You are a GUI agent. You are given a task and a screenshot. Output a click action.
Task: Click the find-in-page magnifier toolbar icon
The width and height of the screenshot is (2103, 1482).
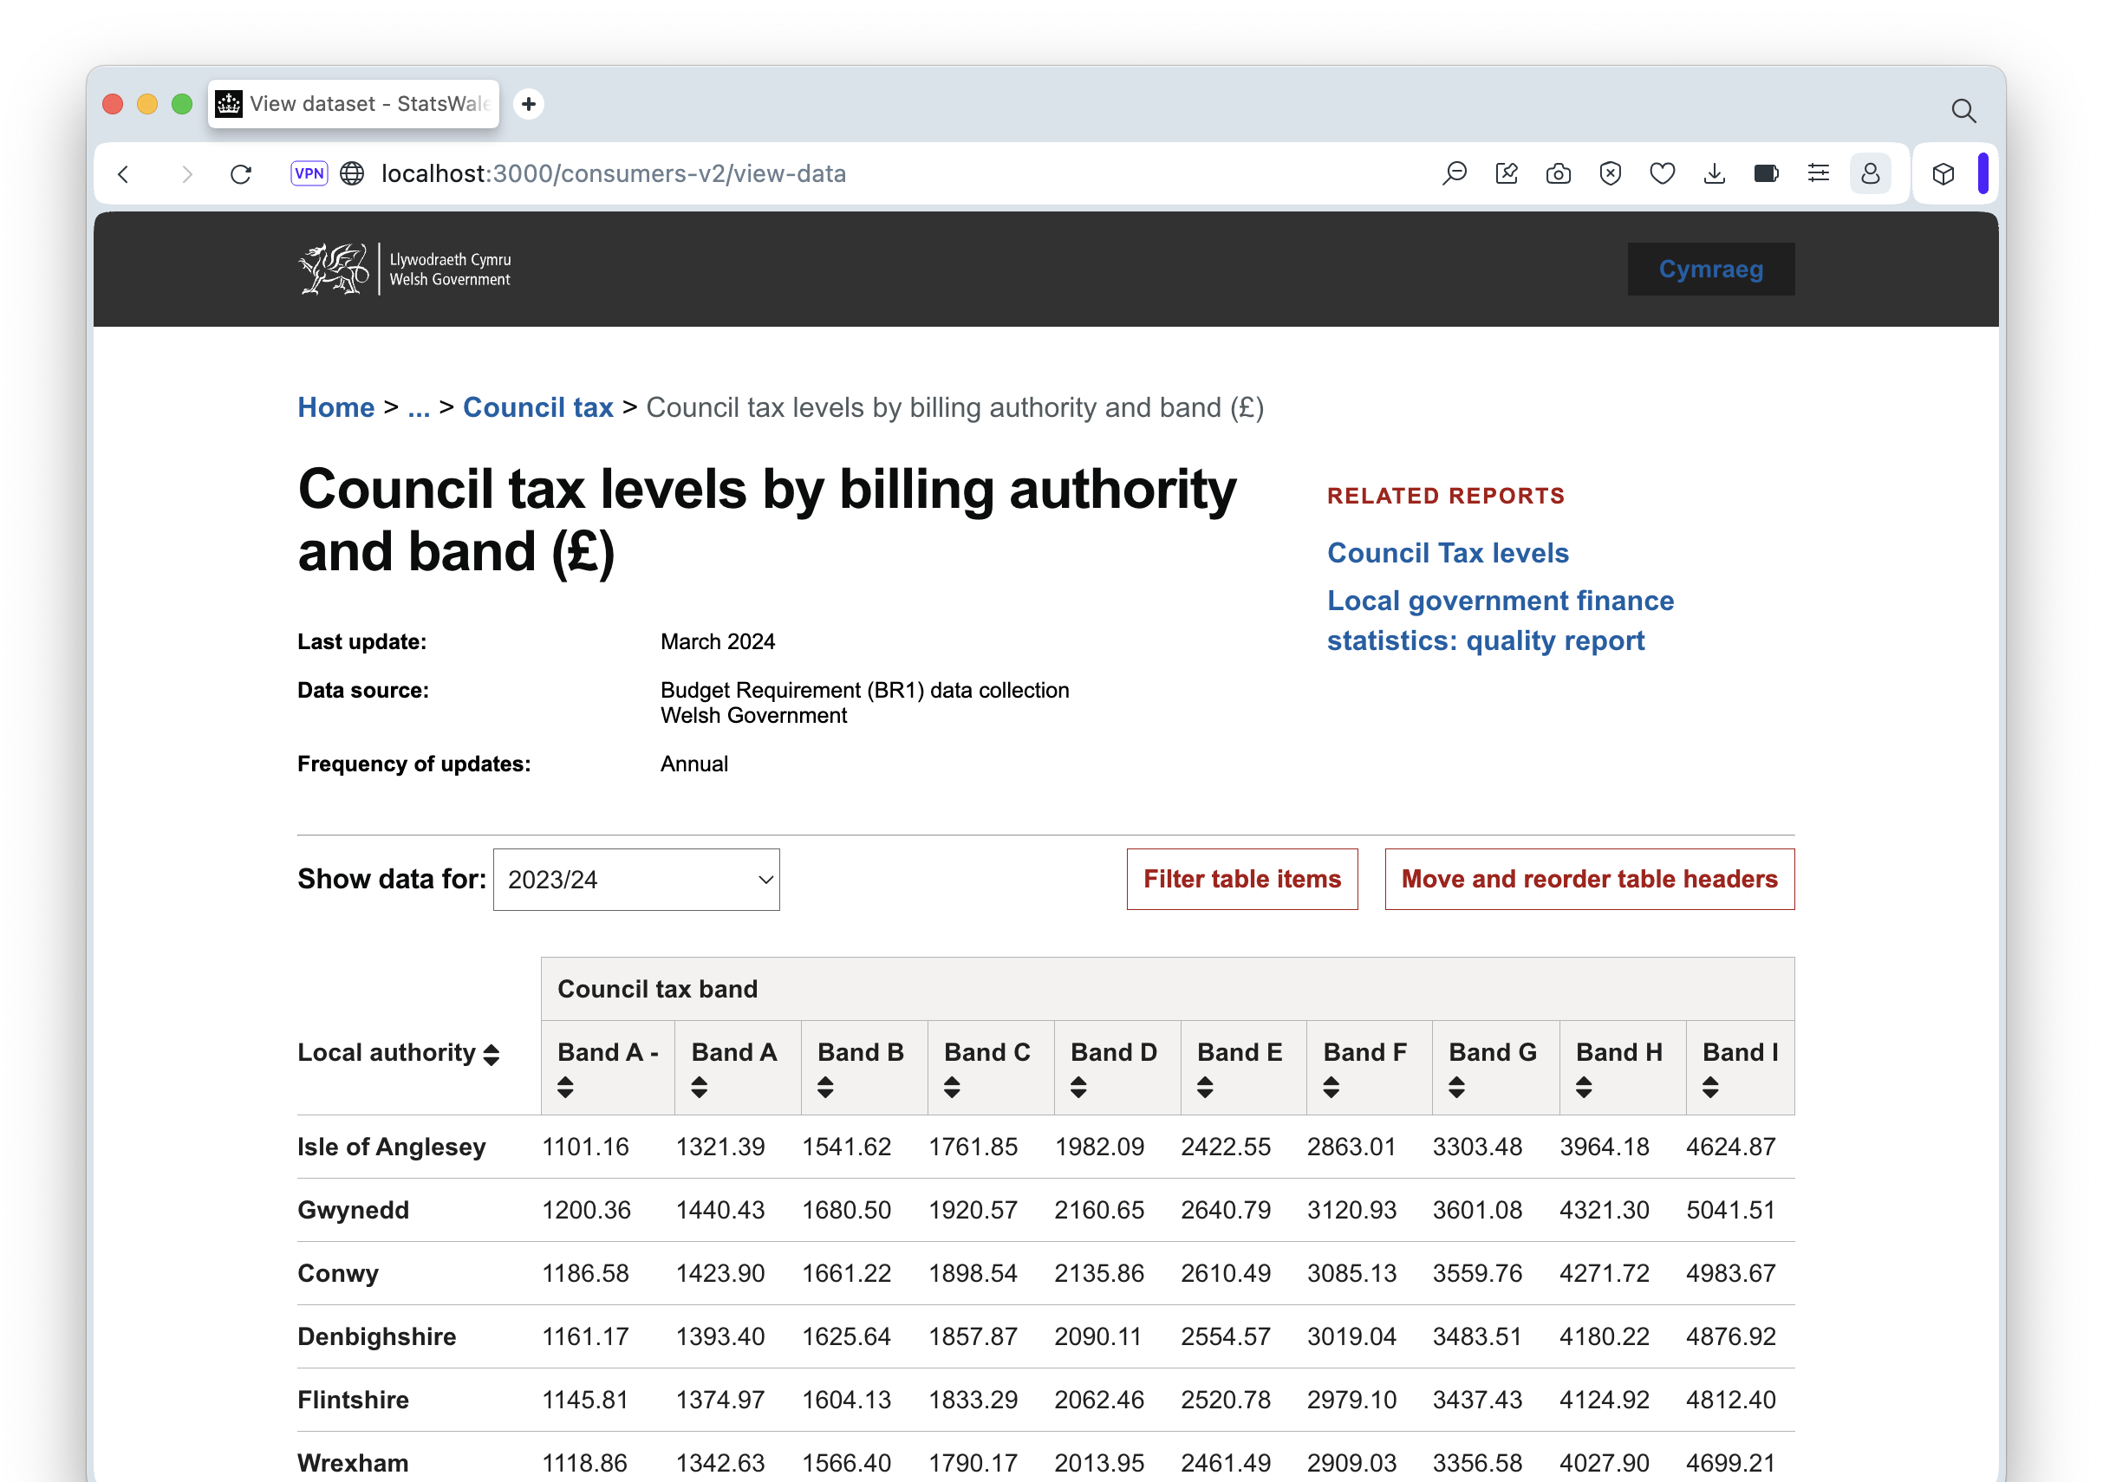tap(1455, 173)
